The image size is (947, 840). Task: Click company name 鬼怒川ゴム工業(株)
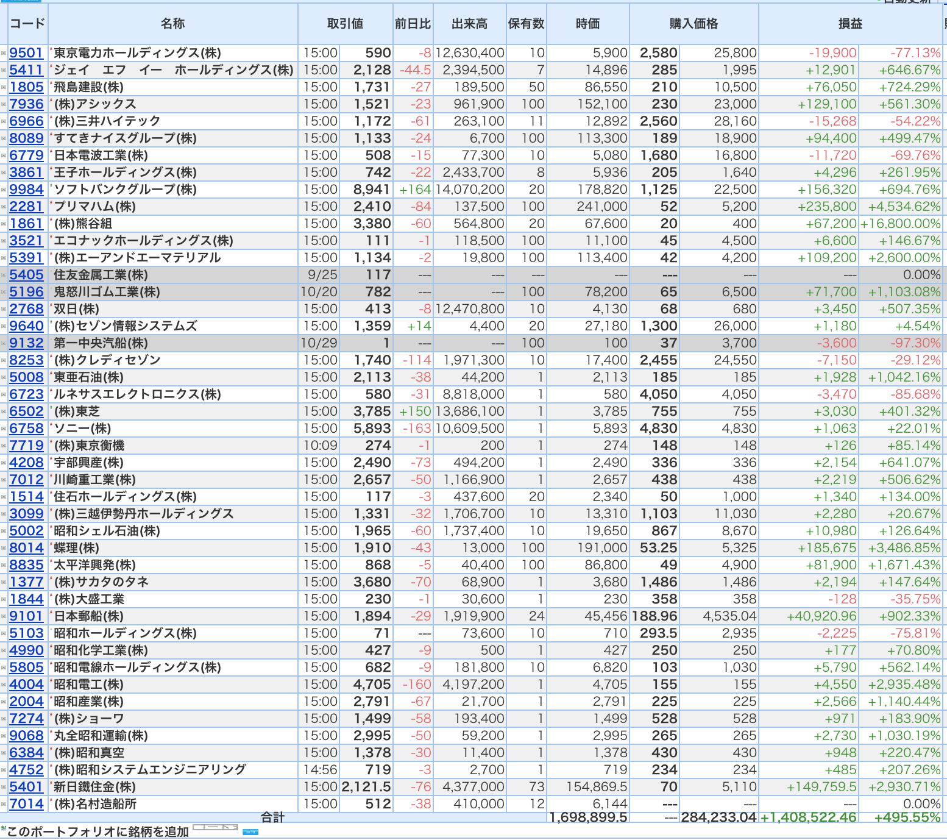pyautogui.click(x=107, y=292)
